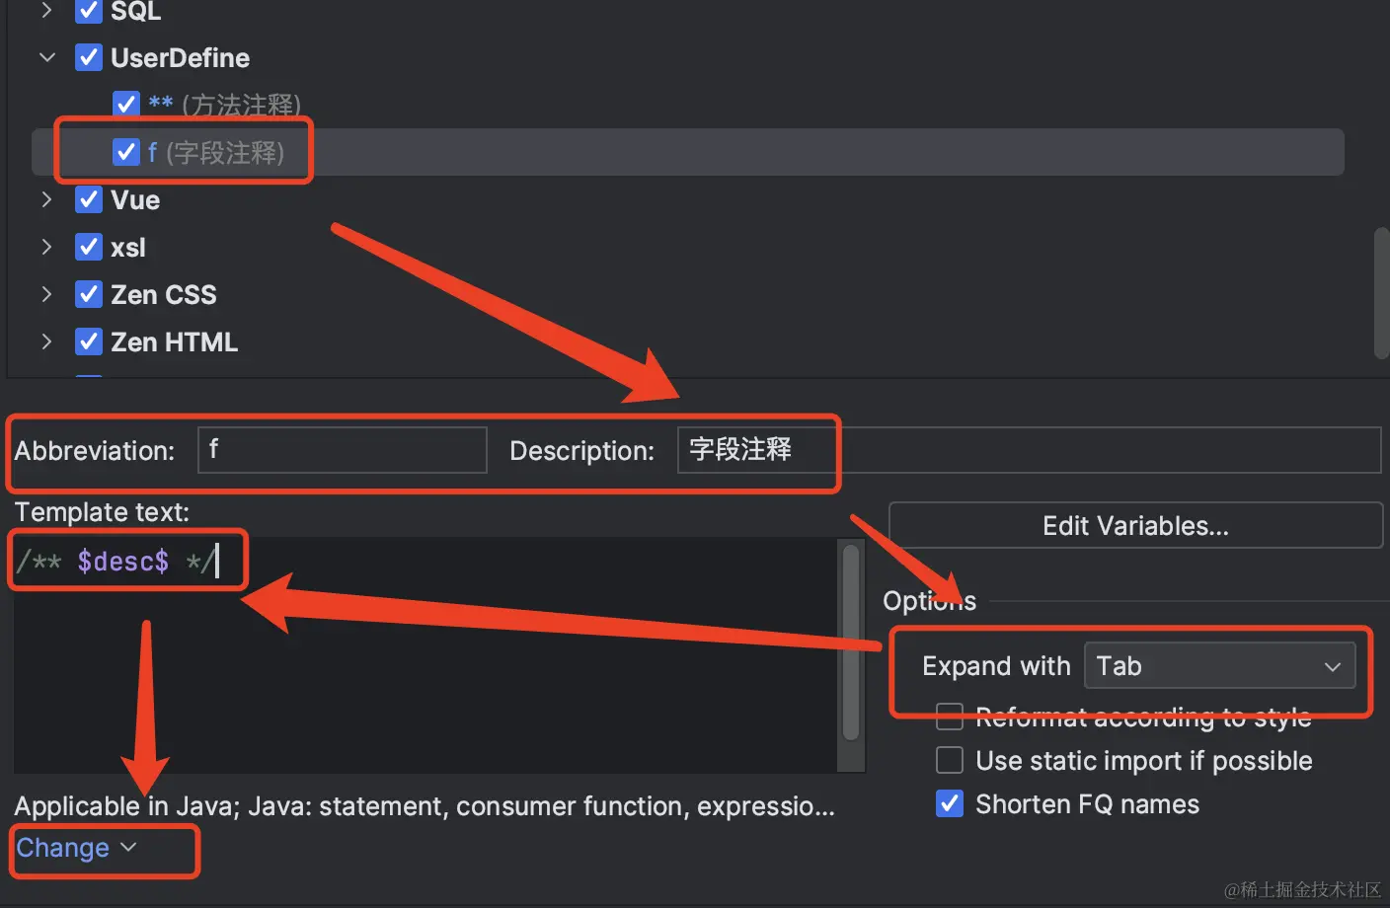Uncheck the SQL template group checkbox
Screen dimensions: 1390x908
[x=89, y=11]
